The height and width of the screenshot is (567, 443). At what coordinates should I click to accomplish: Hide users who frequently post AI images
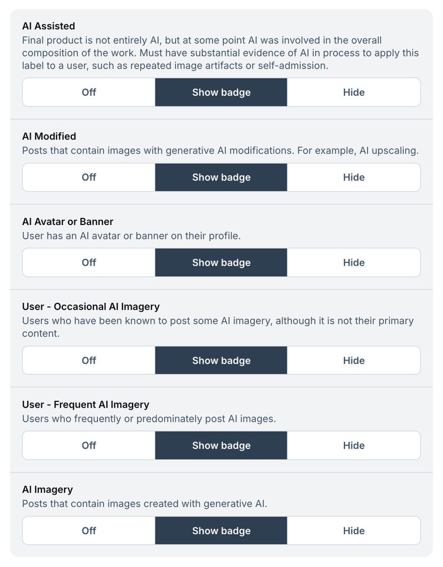(353, 445)
